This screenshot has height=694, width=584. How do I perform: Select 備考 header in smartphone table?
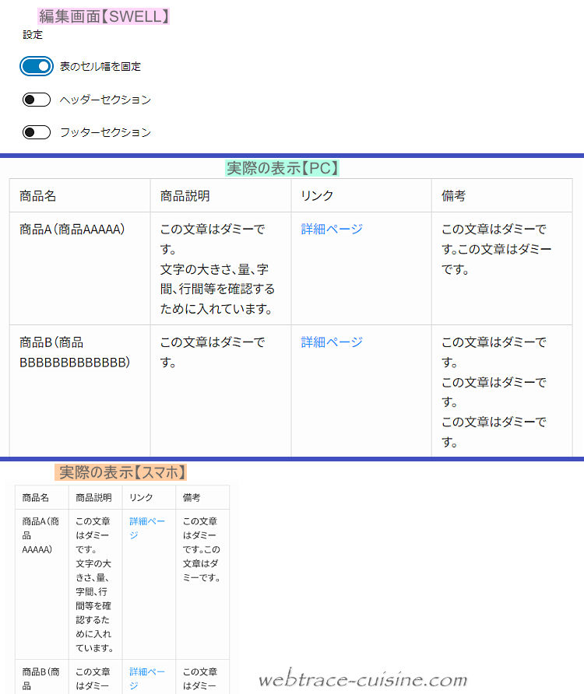point(202,497)
